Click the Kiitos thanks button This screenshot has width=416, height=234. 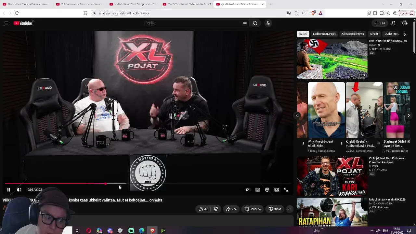275,209
